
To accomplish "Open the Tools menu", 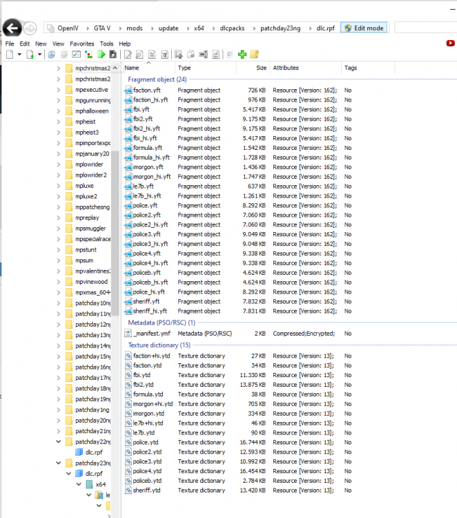I will click(106, 44).
